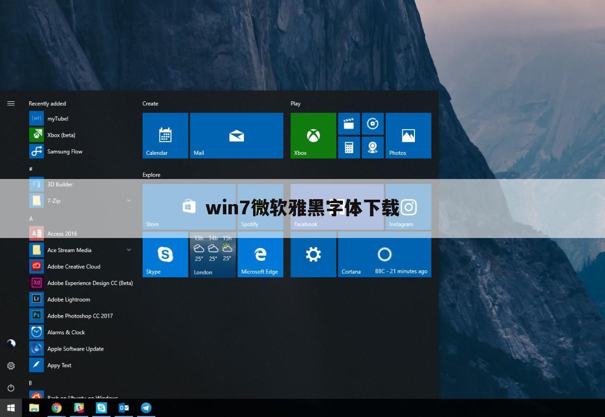The width and height of the screenshot is (605, 417).
Task: Open Adobe Creative Cloud
Action: click(x=81, y=266)
